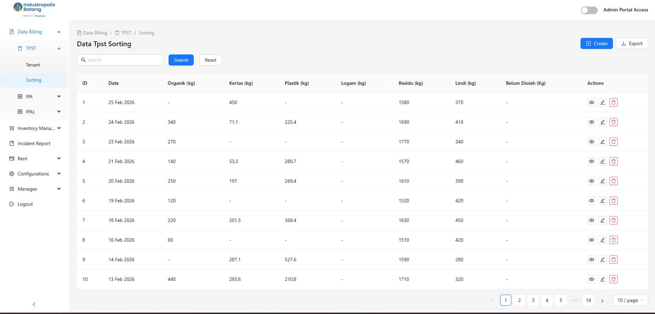Viewport: 655px width, 314px height.
Task: Edit the 21 Feb 2026 entry
Action: (603, 161)
